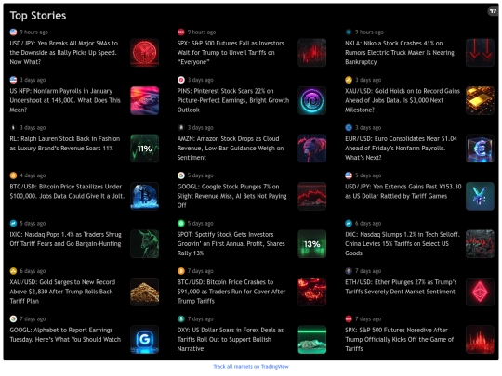Click the EU flag icon above EUR/USD story
The image size is (502, 376).
click(349, 127)
